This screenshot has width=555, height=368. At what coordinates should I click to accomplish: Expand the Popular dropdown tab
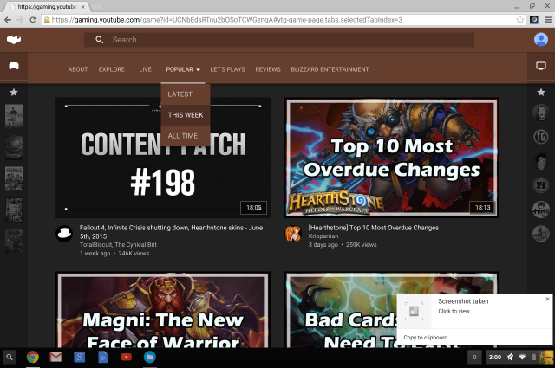point(183,69)
